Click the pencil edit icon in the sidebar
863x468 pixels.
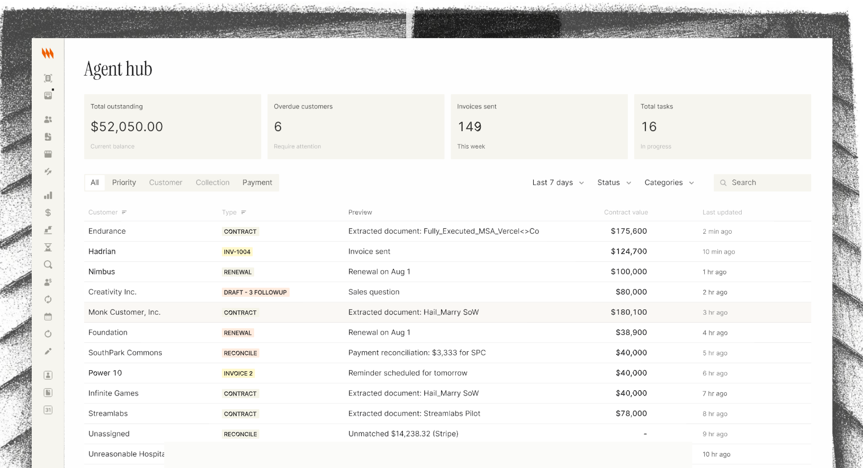[x=48, y=352]
